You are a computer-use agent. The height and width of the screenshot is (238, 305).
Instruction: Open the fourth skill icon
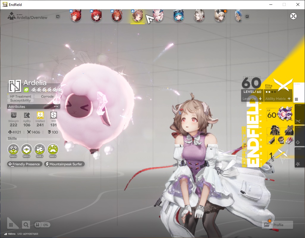(53, 150)
